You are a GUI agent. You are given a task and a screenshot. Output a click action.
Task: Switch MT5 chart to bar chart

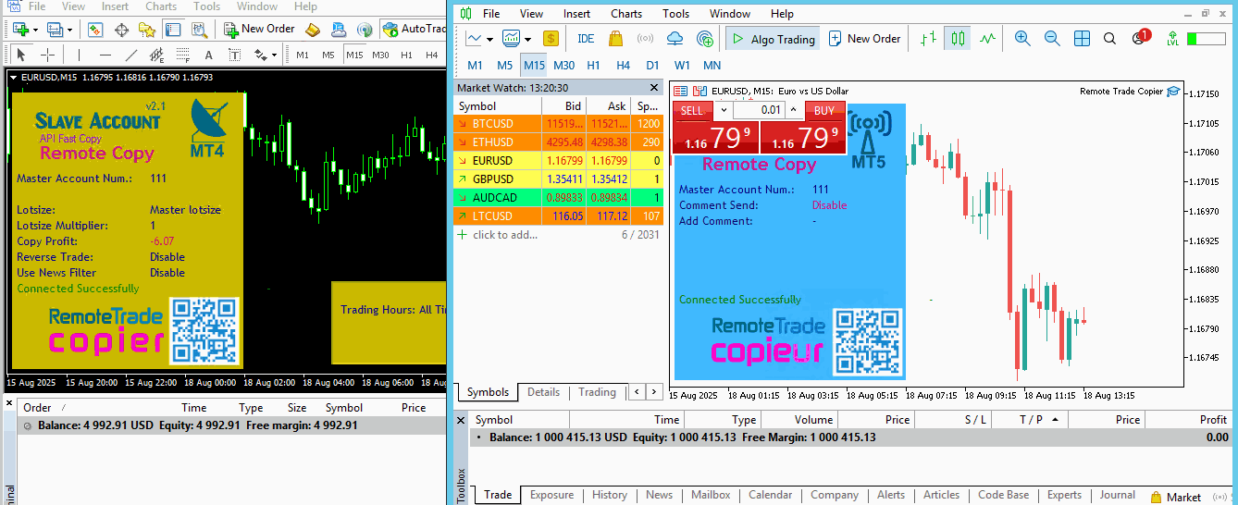click(929, 39)
